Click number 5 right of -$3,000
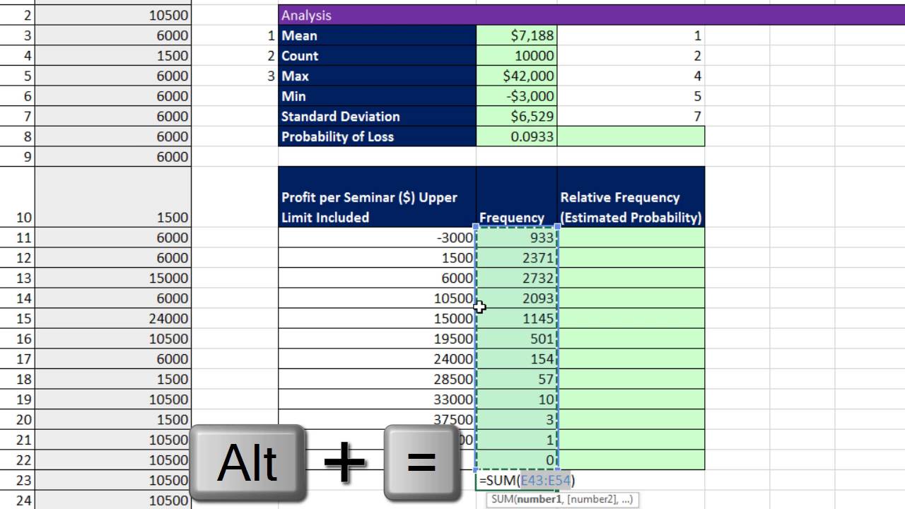 coord(698,96)
